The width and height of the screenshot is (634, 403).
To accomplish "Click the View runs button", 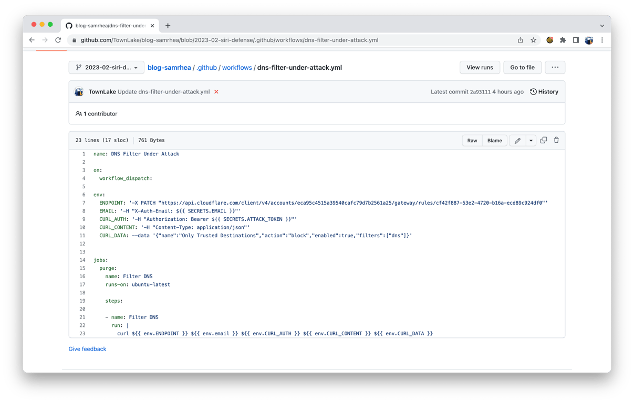I will coord(480,67).
